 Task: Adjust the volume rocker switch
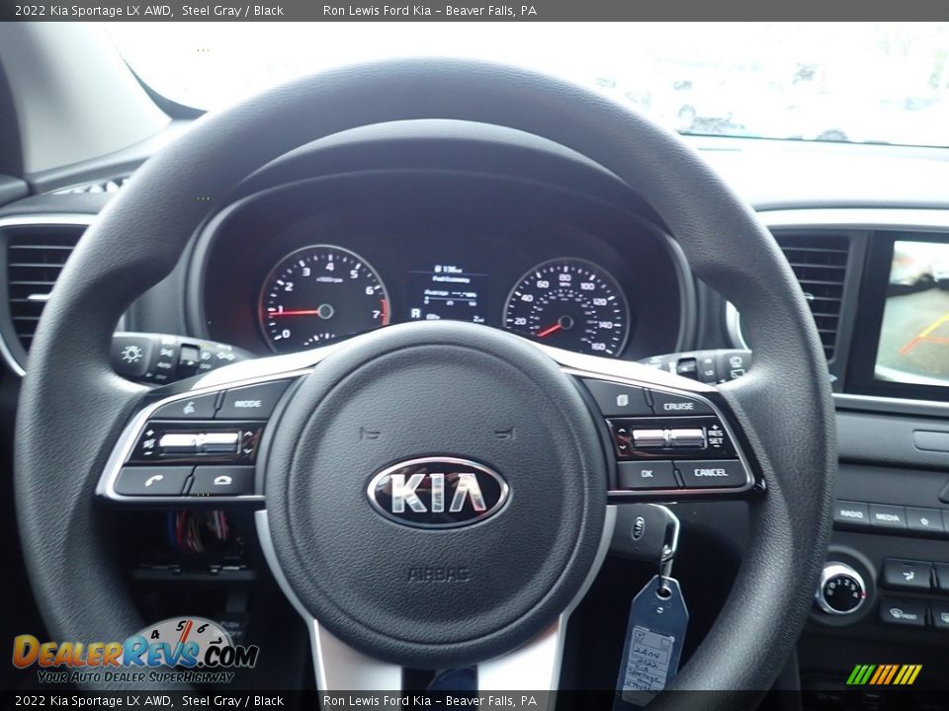200,440
